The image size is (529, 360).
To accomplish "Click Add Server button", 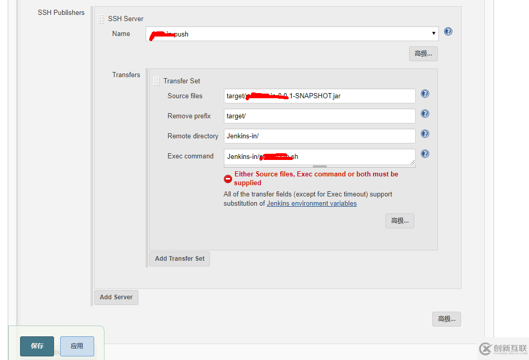I will (x=116, y=297).
